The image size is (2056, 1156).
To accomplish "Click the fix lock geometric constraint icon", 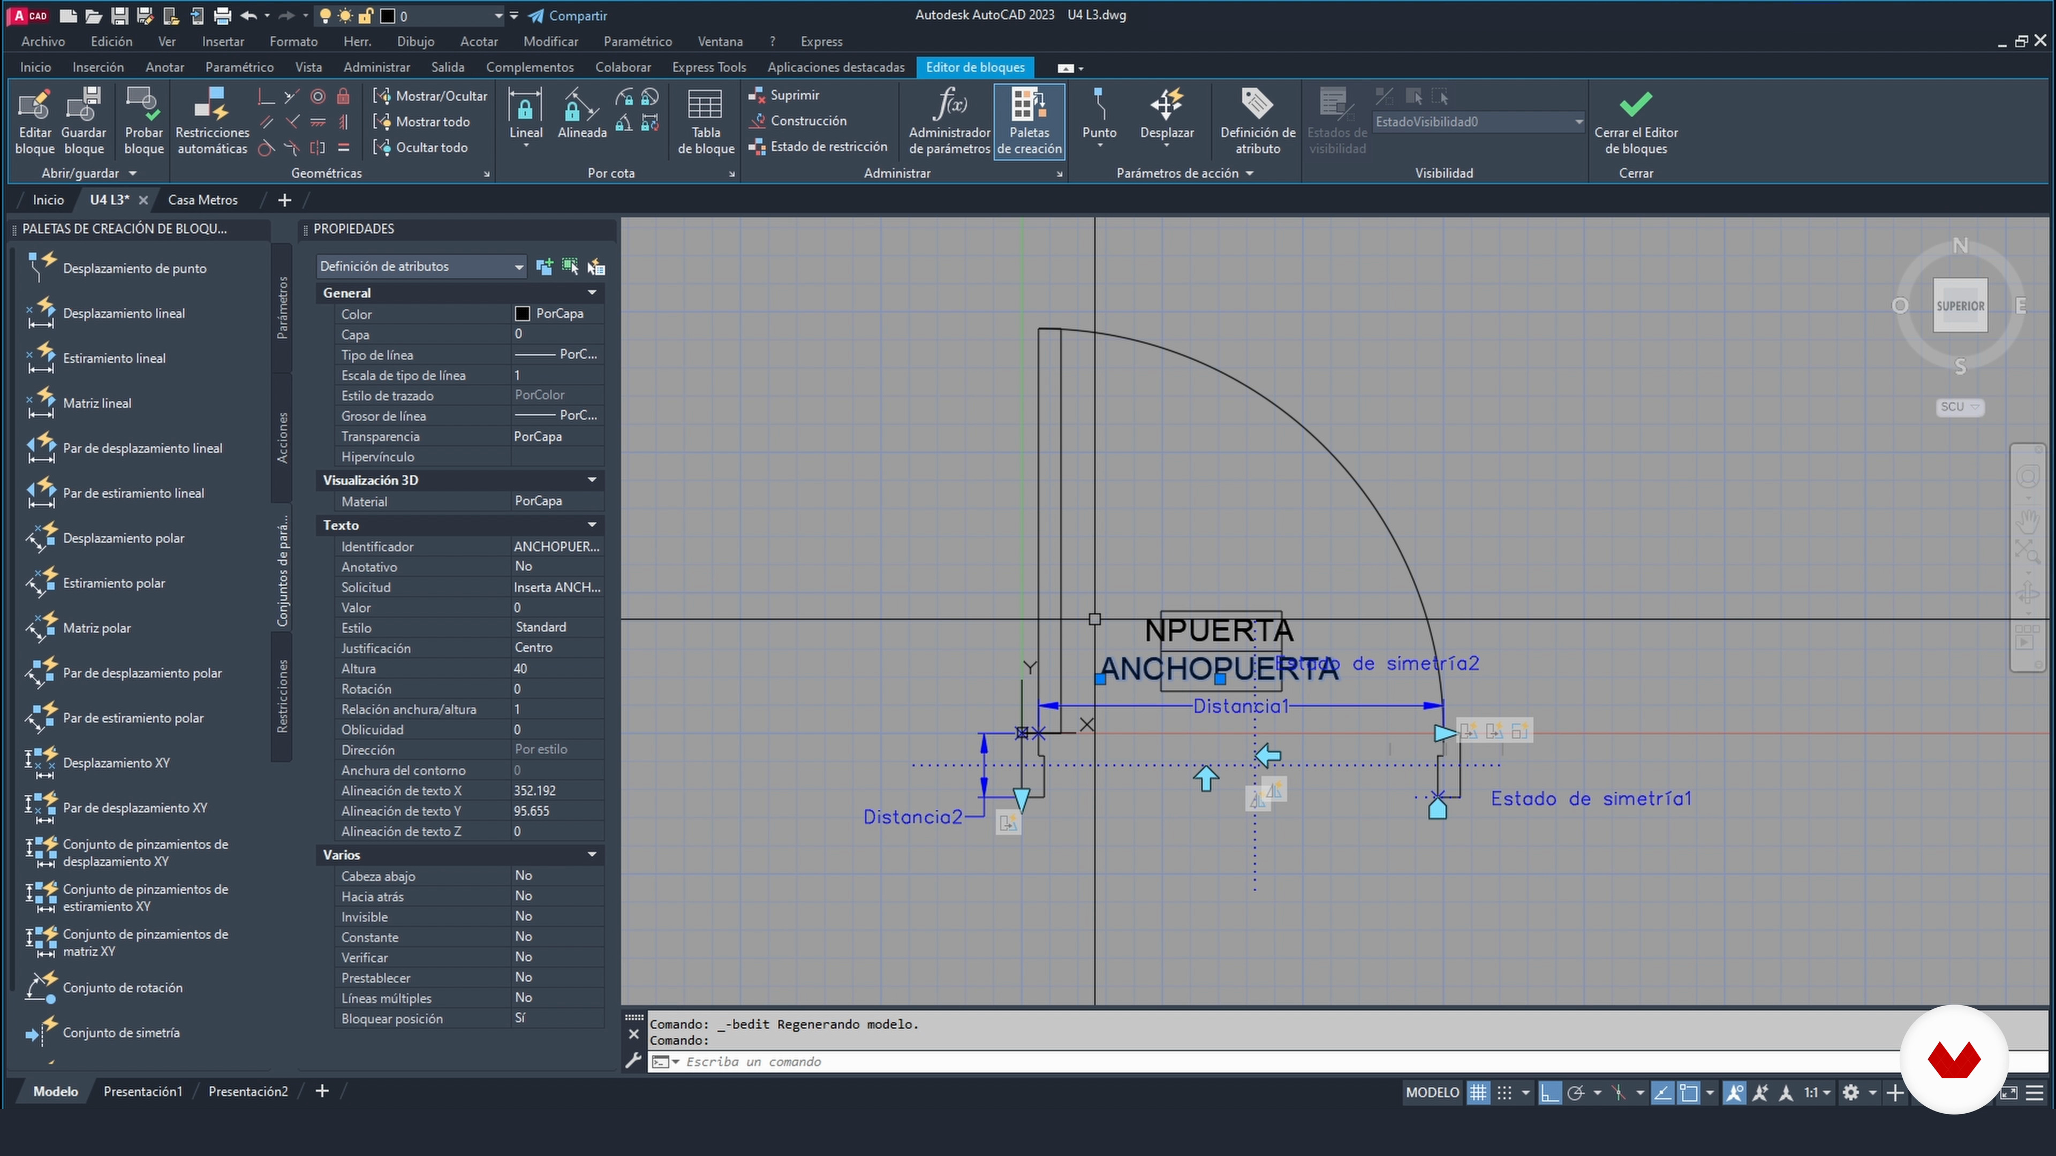I will pyautogui.click(x=343, y=96).
